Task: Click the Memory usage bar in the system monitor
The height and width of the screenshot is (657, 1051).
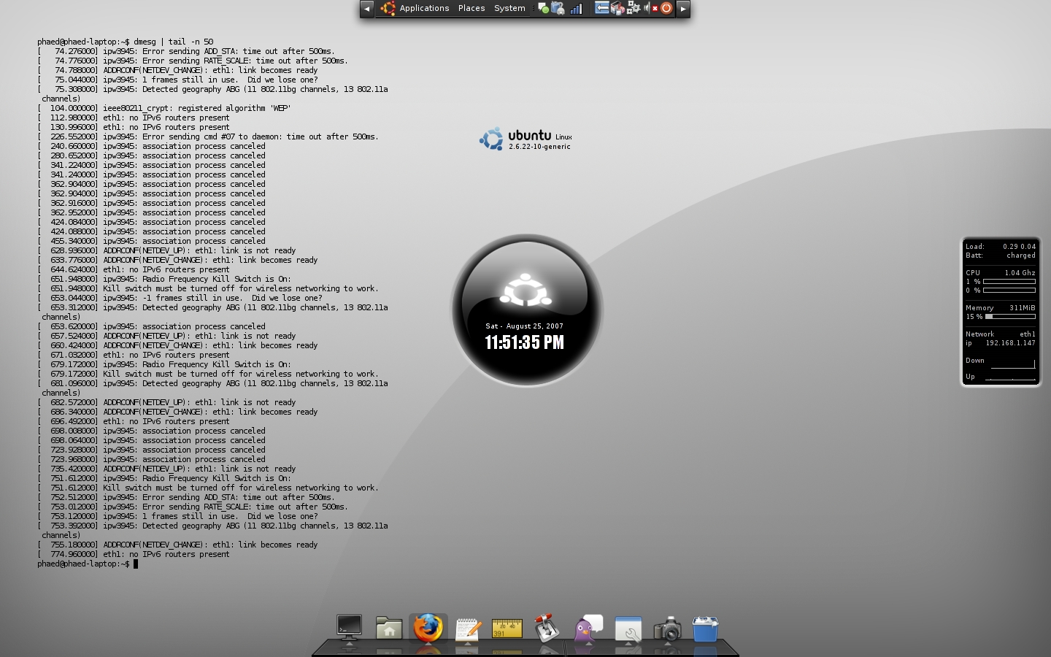Action: tap(1011, 317)
